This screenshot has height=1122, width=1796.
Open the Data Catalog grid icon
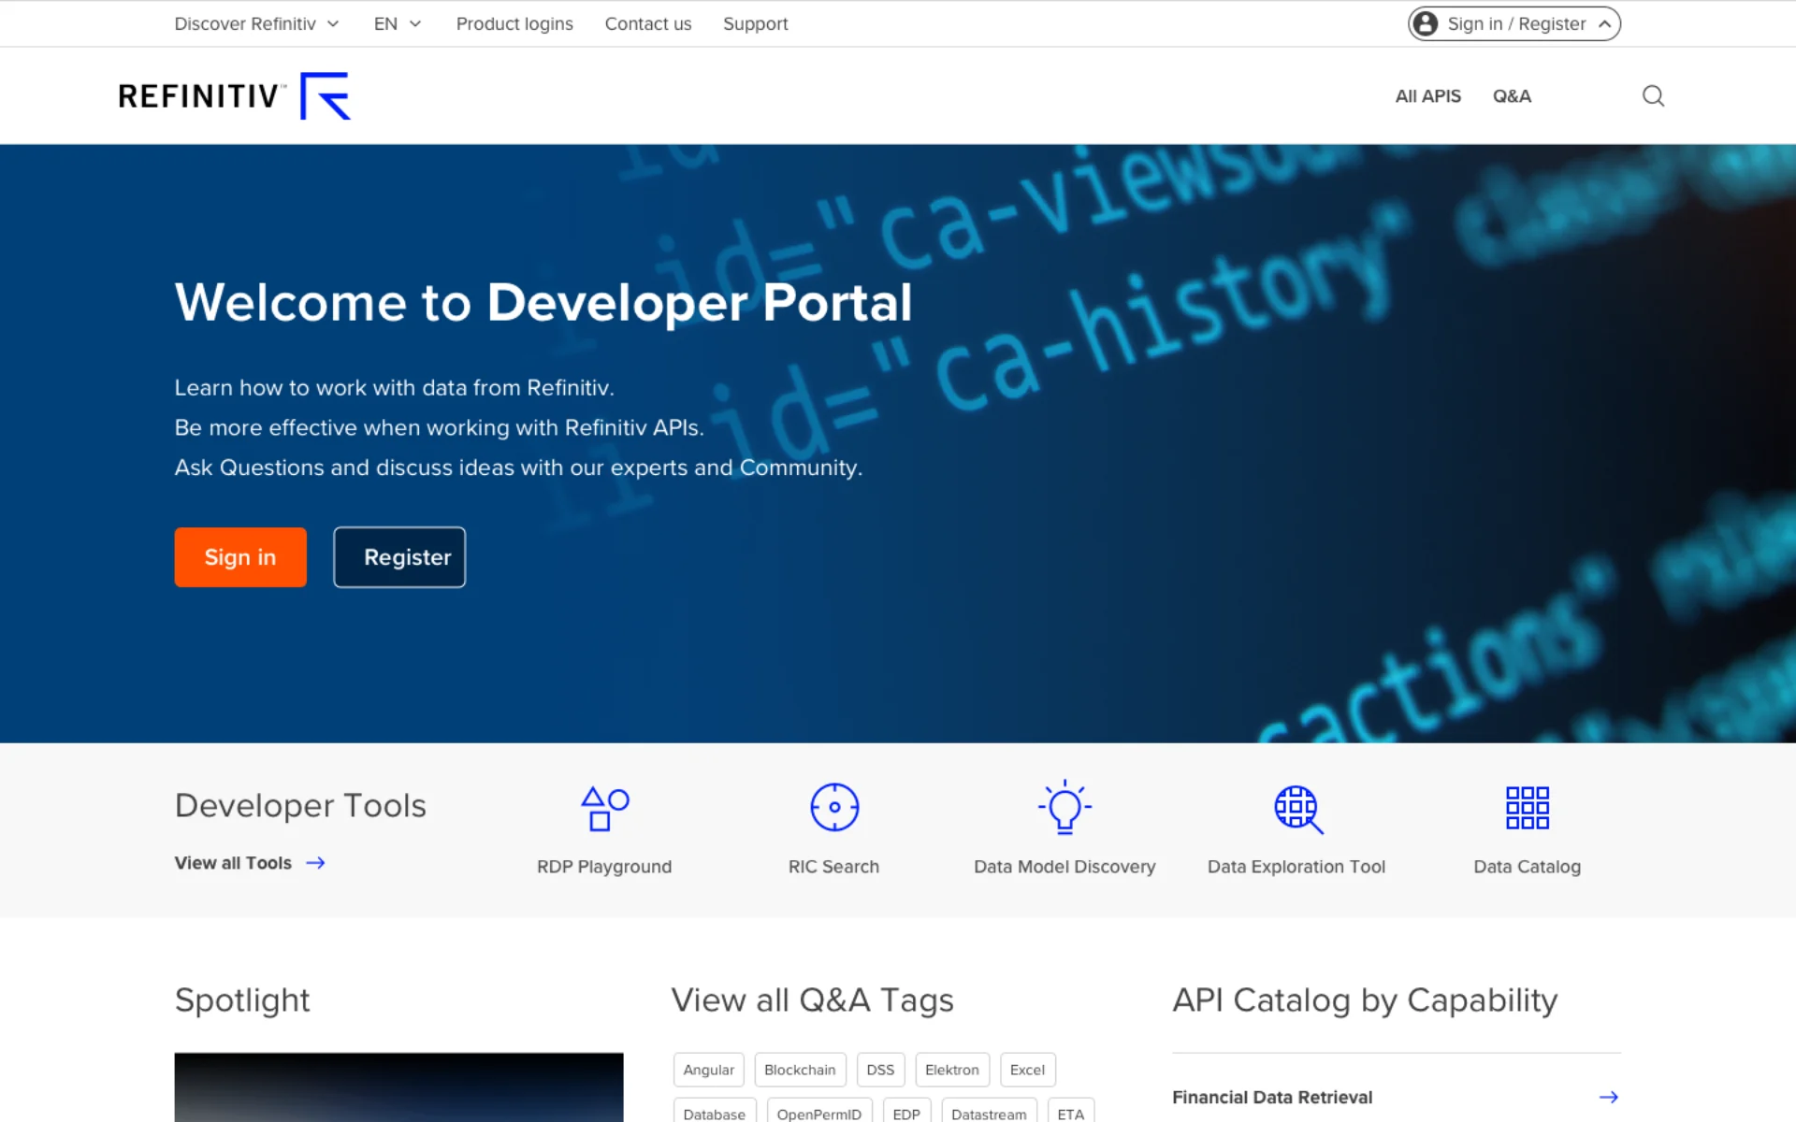click(x=1528, y=808)
